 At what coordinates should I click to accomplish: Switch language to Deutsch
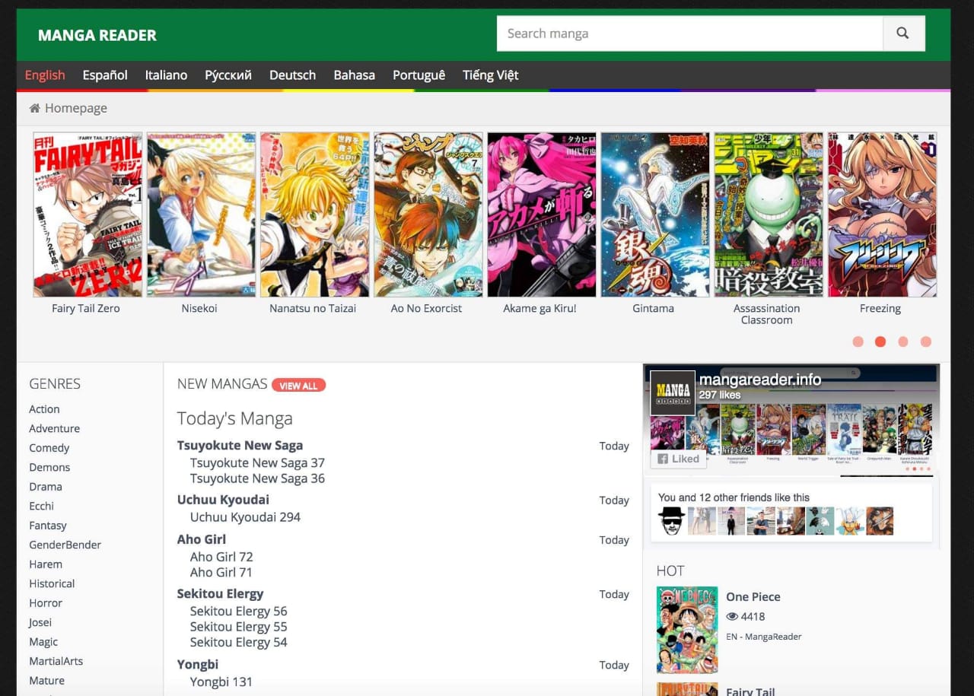pyautogui.click(x=292, y=75)
